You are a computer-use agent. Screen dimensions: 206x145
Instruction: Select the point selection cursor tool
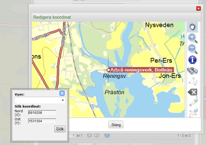pos(193,81)
